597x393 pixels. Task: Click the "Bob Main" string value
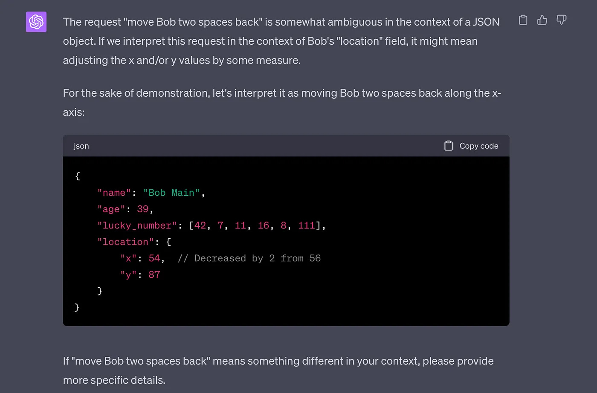pos(171,193)
